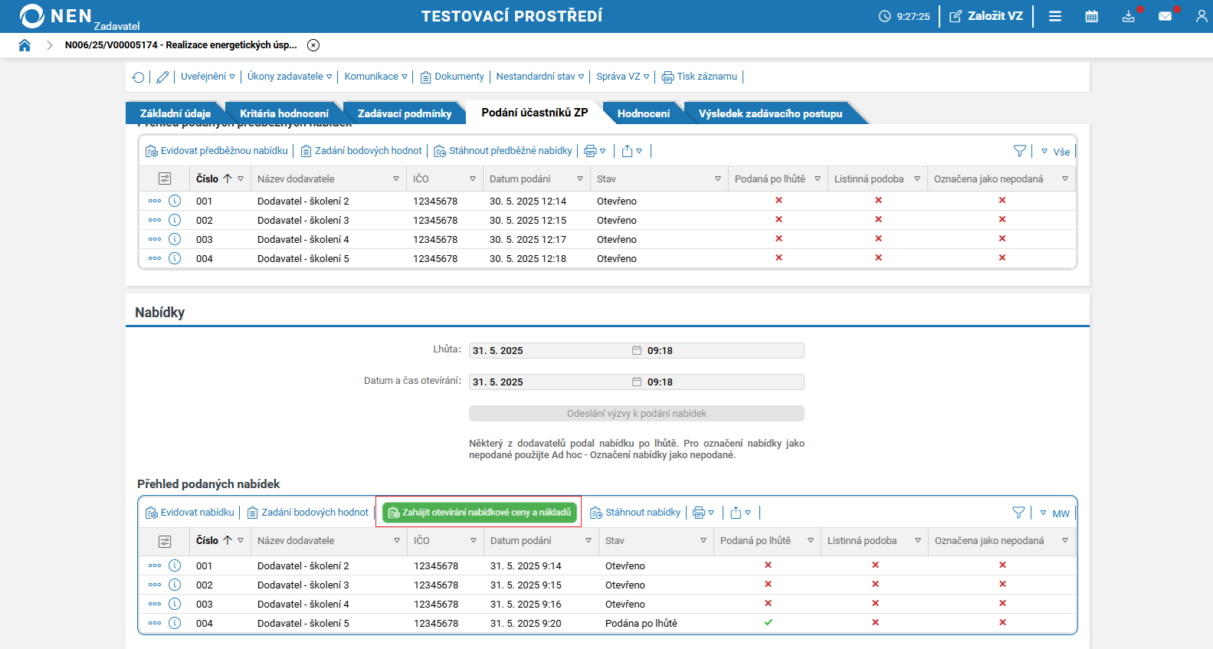Click the user profile icon
The width and height of the screenshot is (1213, 649).
coord(1201,16)
